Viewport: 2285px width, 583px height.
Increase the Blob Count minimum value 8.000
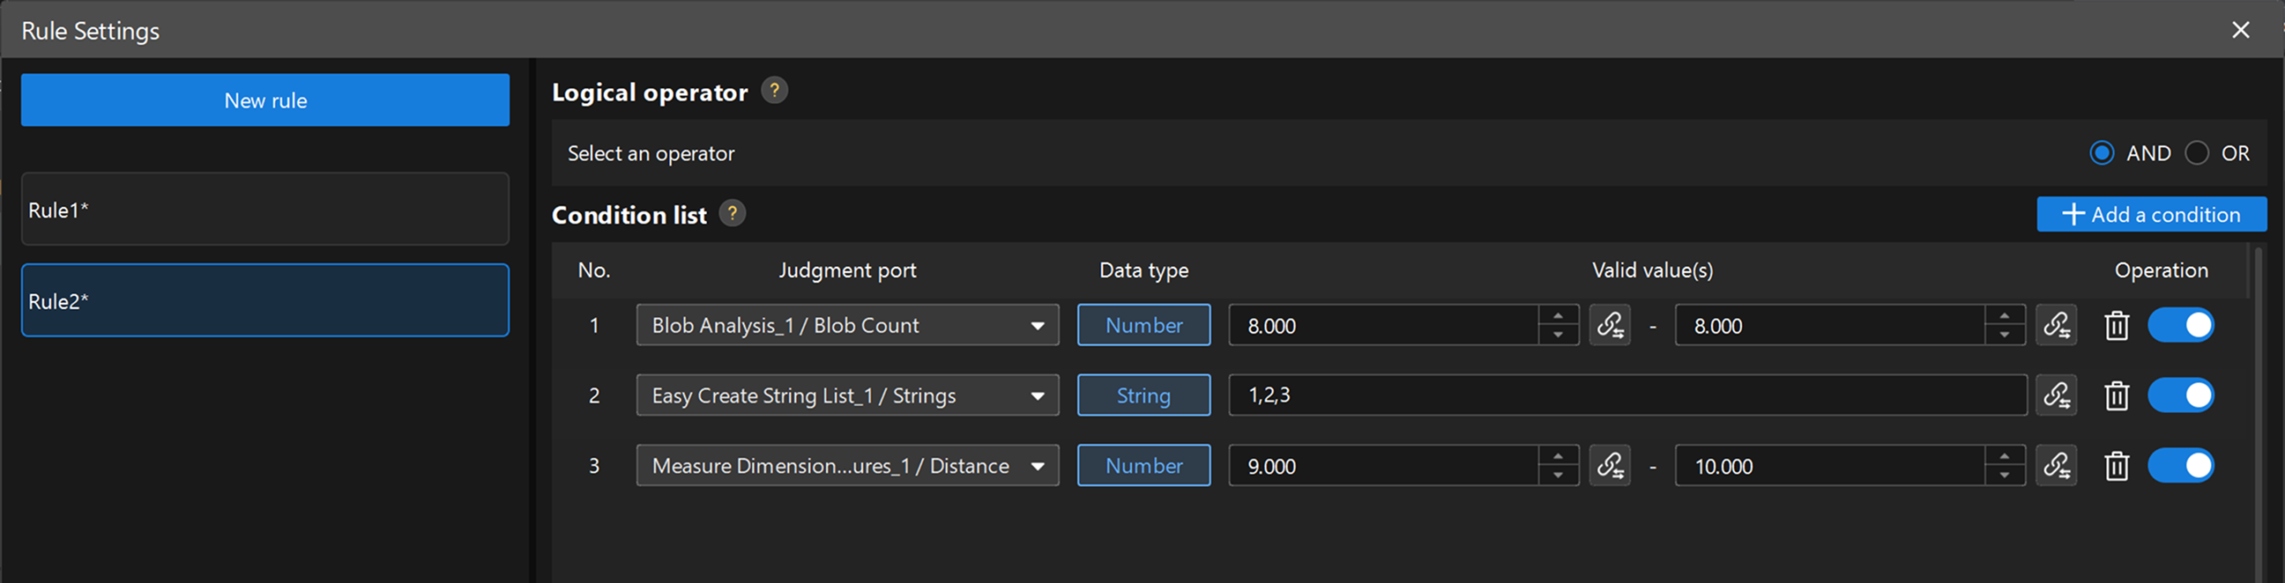coord(1558,315)
